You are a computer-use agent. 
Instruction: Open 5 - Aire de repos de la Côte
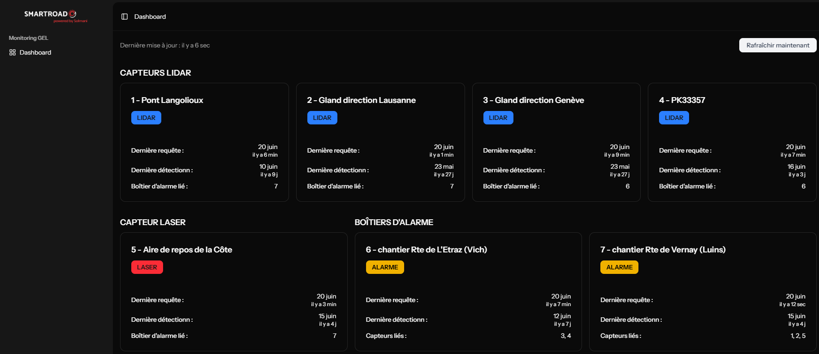(181, 250)
